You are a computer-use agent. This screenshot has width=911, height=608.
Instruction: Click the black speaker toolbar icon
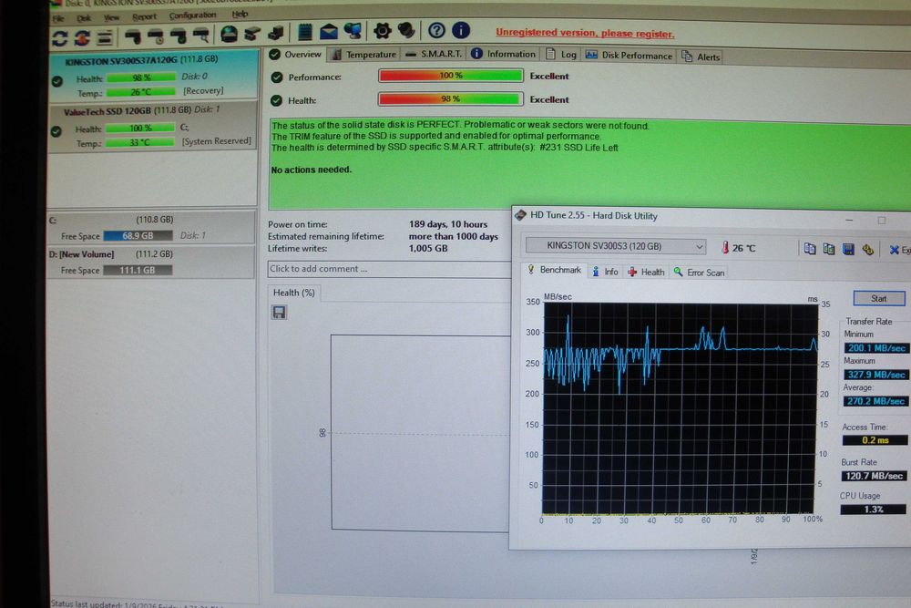coord(406,30)
